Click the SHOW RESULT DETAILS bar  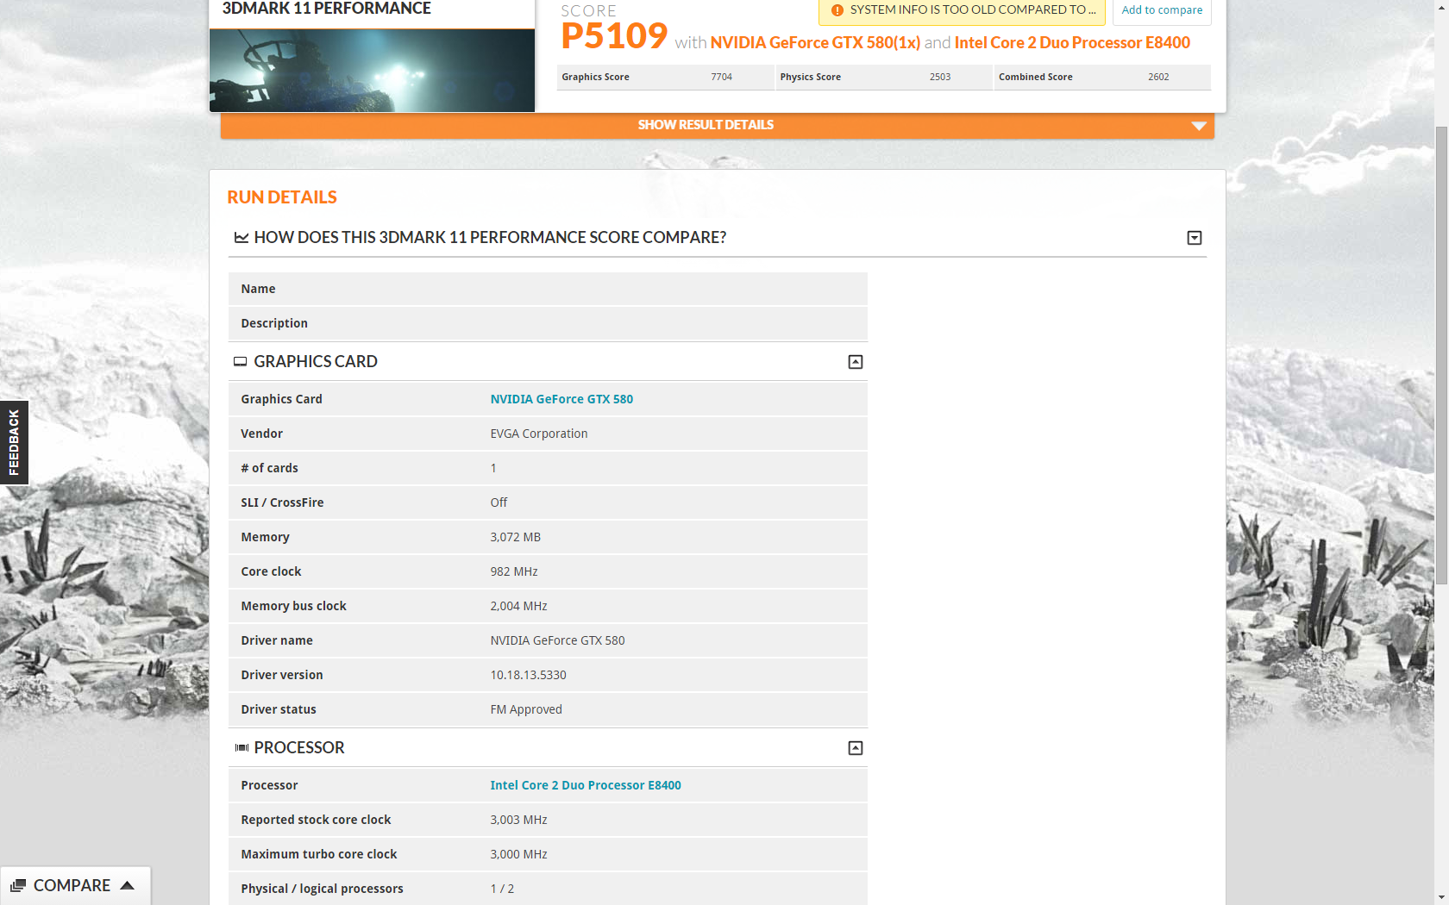pos(718,126)
